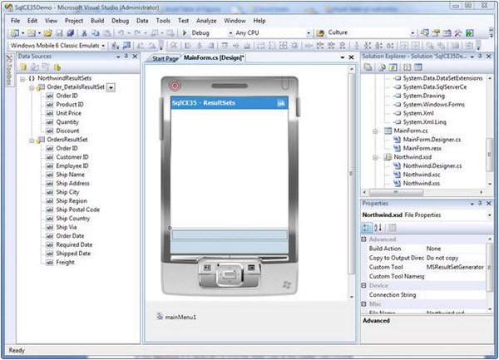The width and height of the screenshot is (499, 360).
Task: Open Solution Explorer from main toolbar icon
Action: [x=424, y=32]
